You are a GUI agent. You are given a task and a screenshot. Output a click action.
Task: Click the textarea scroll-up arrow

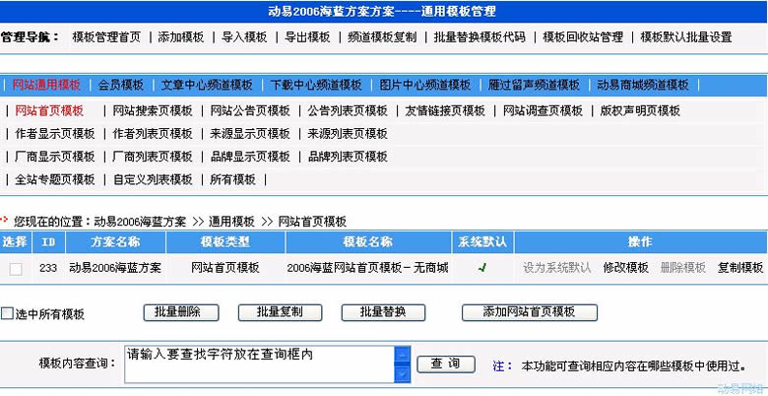(x=402, y=354)
